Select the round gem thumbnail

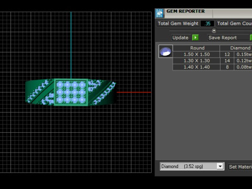tap(165, 51)
